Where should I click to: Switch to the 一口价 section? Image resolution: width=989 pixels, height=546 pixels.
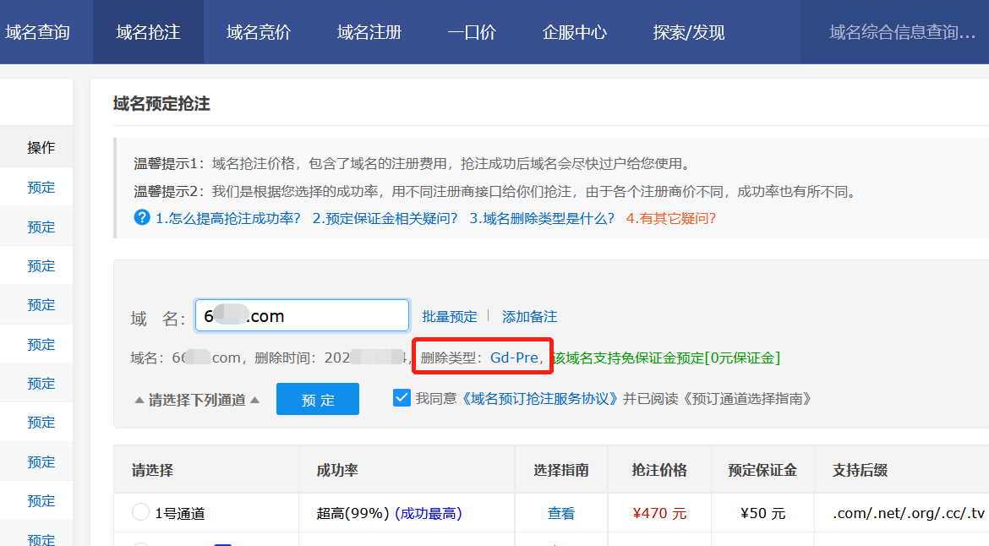pos(472,32)
